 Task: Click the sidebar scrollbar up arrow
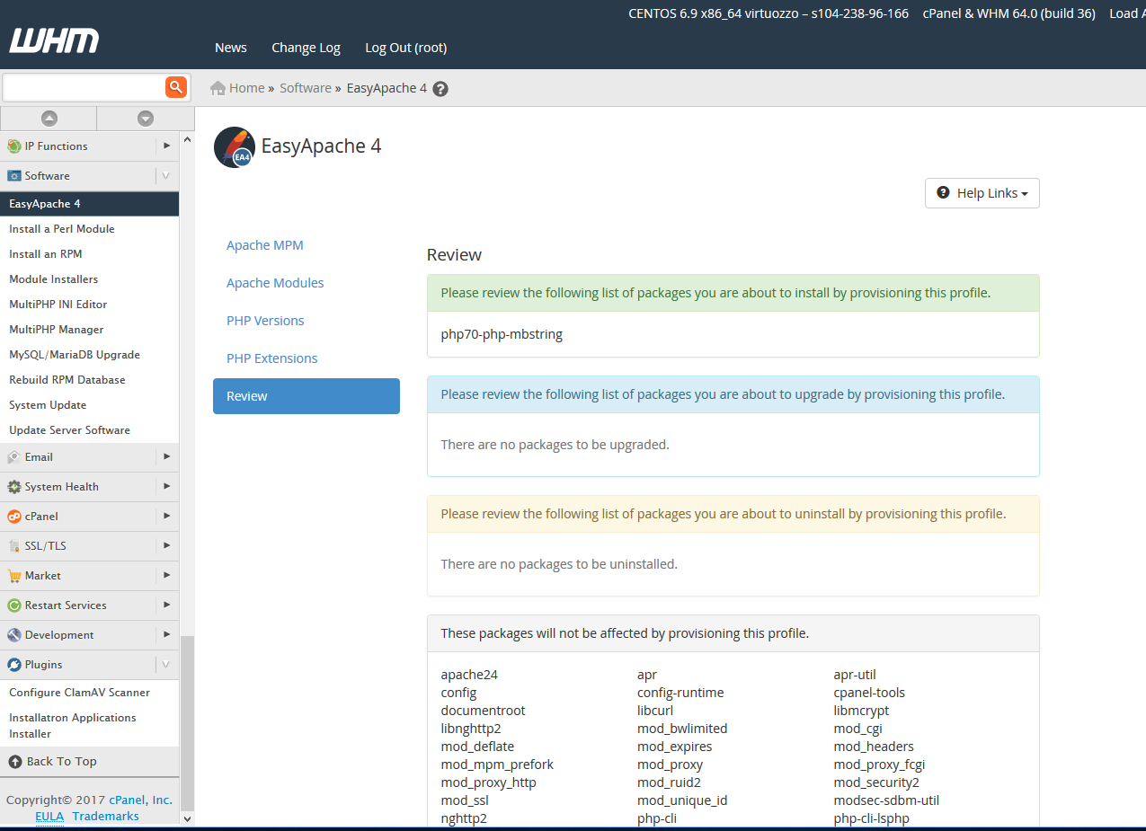click(x=187, y=139)
